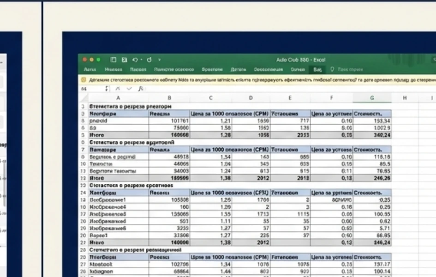Click the "Auto Club 350 - Excel" window title
This screenshot has width=436, height=277.
300,60
